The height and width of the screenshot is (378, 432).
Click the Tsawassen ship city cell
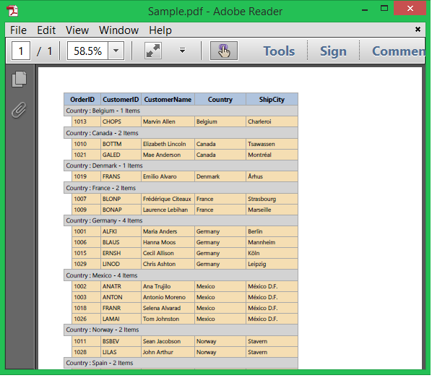pos(272,145)
